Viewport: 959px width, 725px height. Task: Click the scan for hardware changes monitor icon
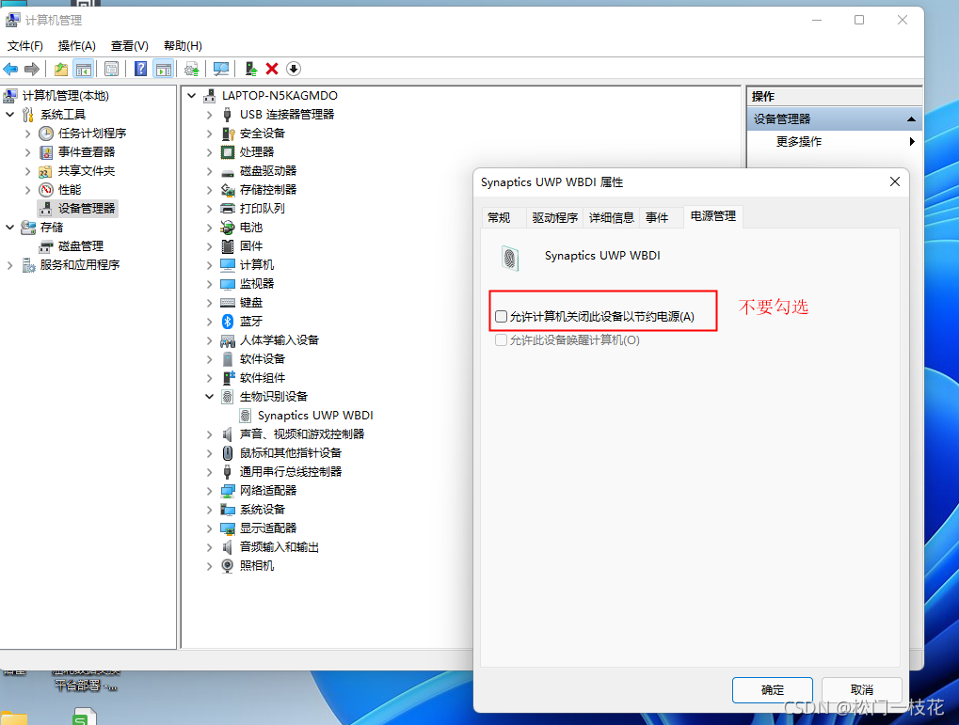click(x=221, y=69)
